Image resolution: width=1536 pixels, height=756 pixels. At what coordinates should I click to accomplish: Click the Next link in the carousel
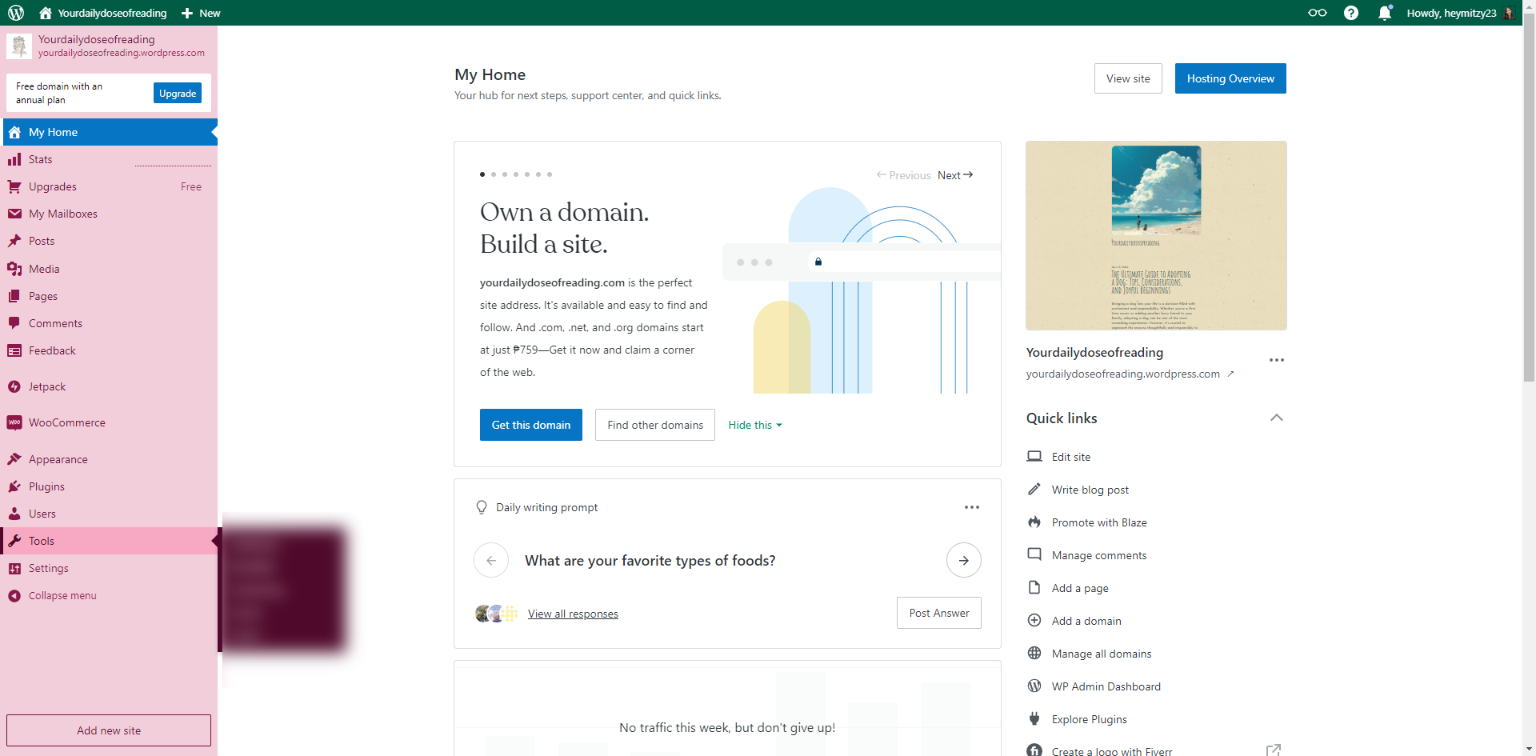click(955, 175)
